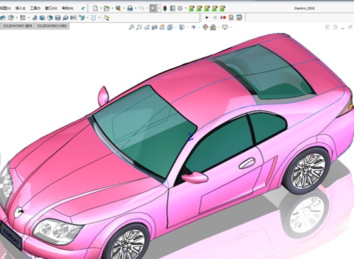Toggle the Hide/Show Items eye icon

coord(193,28)
